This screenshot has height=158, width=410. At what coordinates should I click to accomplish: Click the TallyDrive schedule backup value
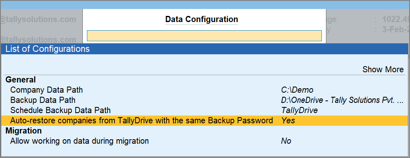pyautogui.click(x=299, y=110)
